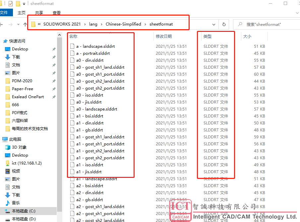Click the navigation pane scroll up arrow
This screenshot has width=300, height=222.
pyautogui.click(x=59, y=35)
